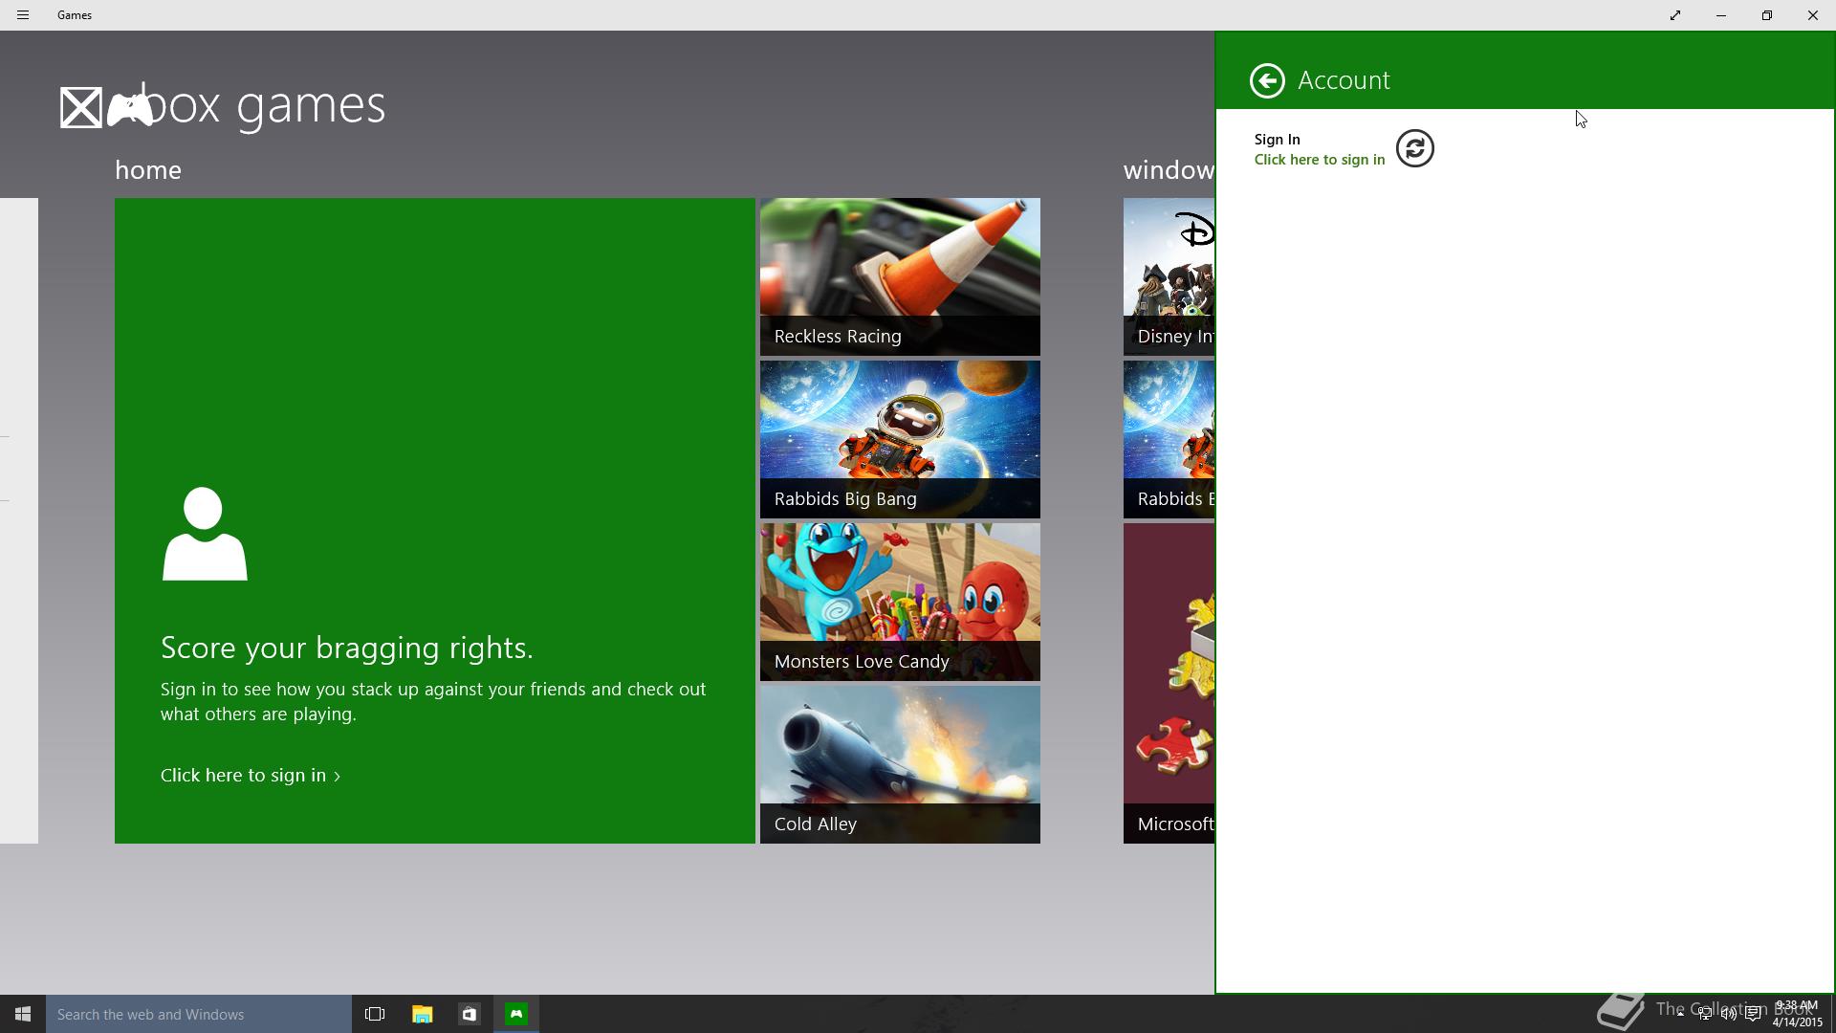
Task: Click the user avatar icon on green tile
Action: 205,534
